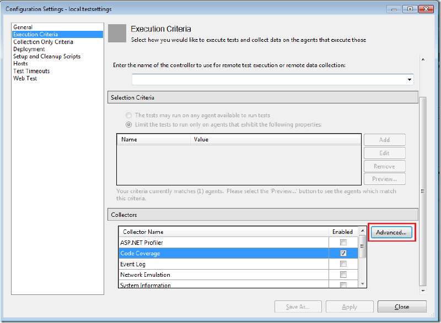Click the gray Execution Criteria header icon
Image resolution: width=441 pixels, height=323 pixels.
117,33
